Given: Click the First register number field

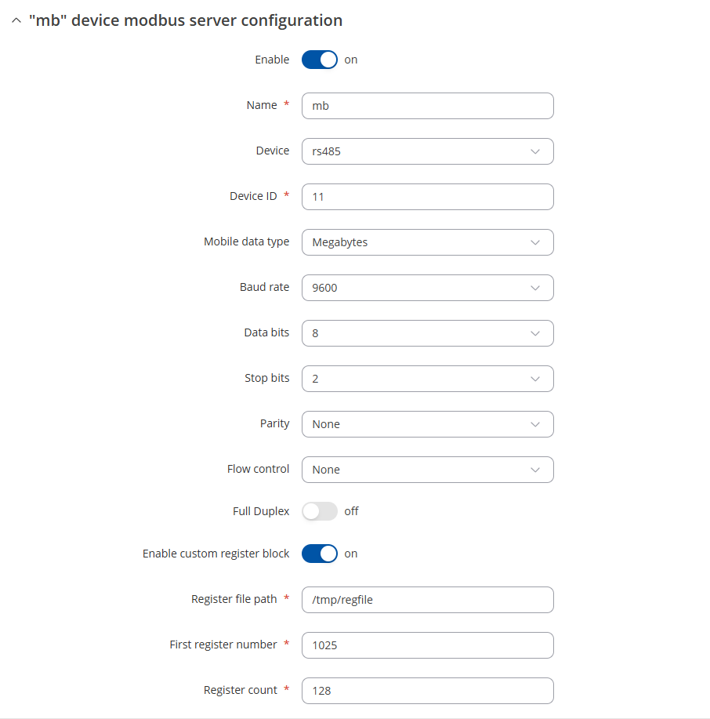Looking at the screenshot, I should point(427,645).
